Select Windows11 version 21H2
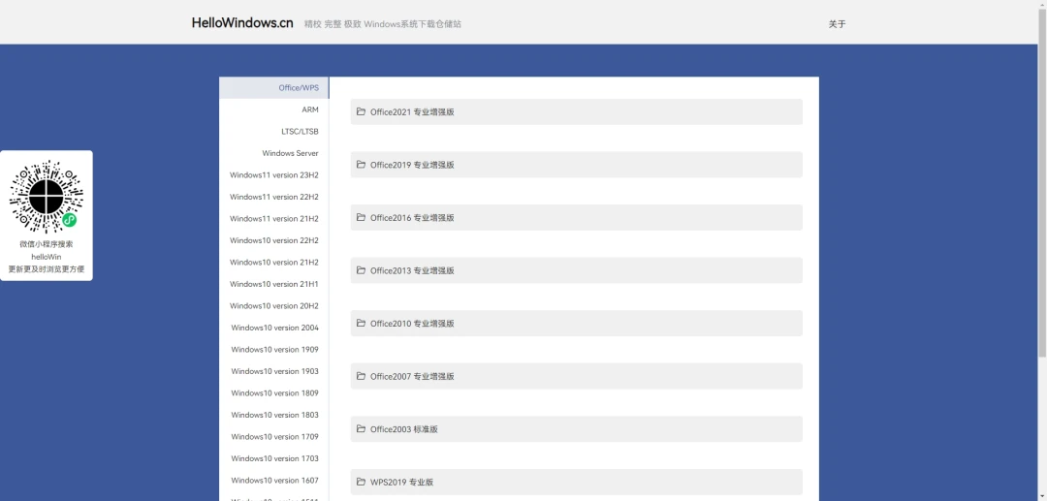This screenshot has width=1047, height=501. click(x=273, y=219)
